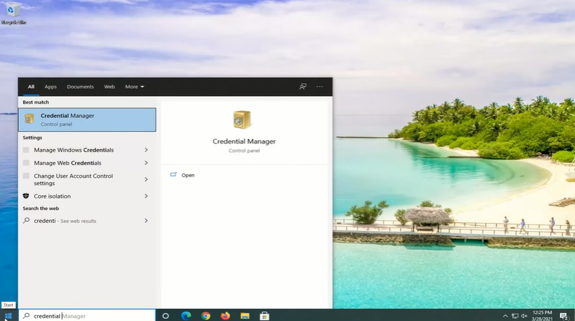Image resolution: width=575 pixels, height=321 pixels.
Task: Select the All search tab
Action: pos(31,87)
